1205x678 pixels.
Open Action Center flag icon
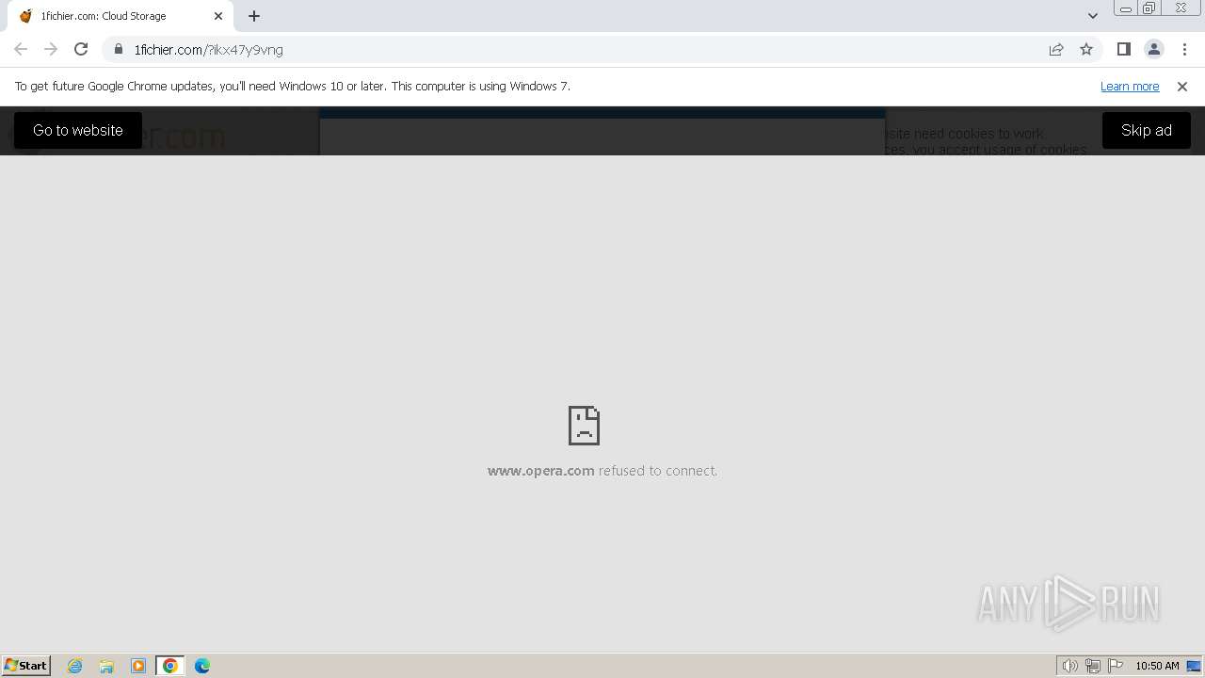[x=1116, y=666]
